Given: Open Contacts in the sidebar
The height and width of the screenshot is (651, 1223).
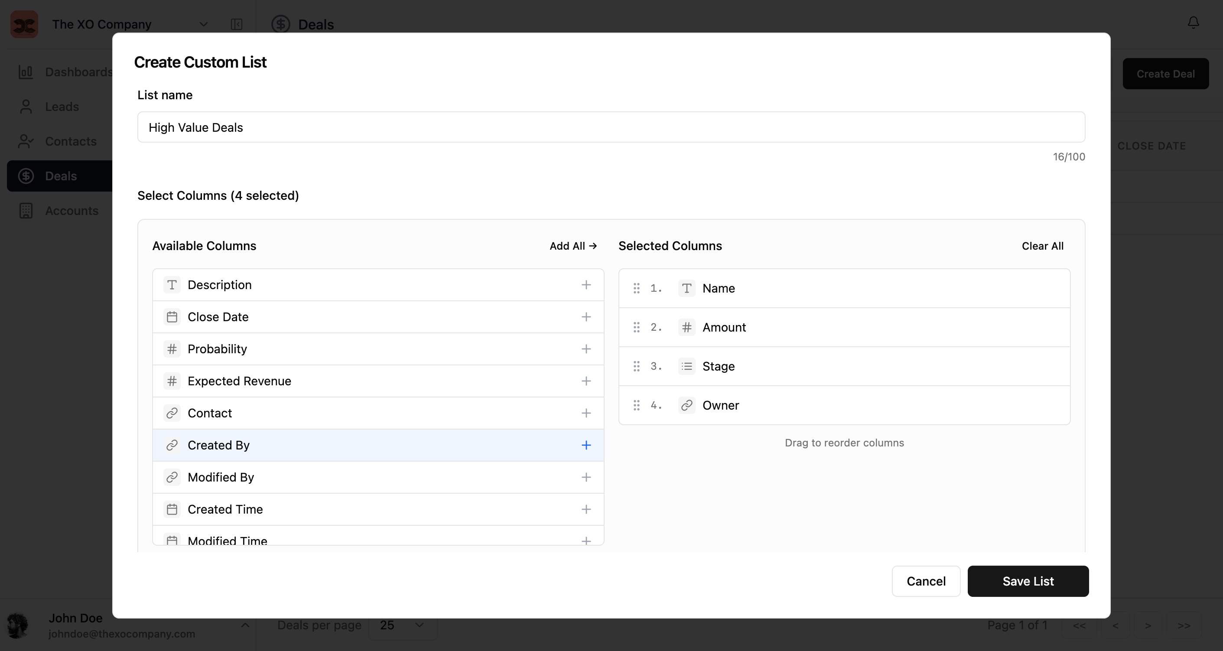Looking at the screenshot, I should pyautogui.click(x=59, y=141).
